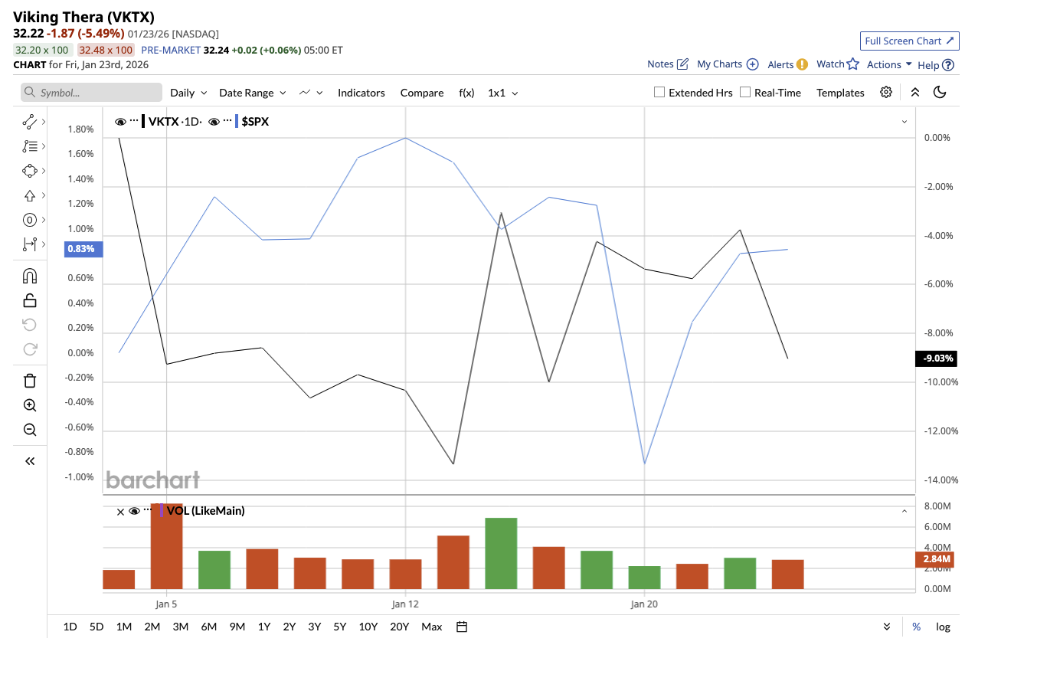The width and height of the screenshot is (1037, 694).
Task: Expand line tool options chevron
Action: pyautogui.click(x=44, y=122)
